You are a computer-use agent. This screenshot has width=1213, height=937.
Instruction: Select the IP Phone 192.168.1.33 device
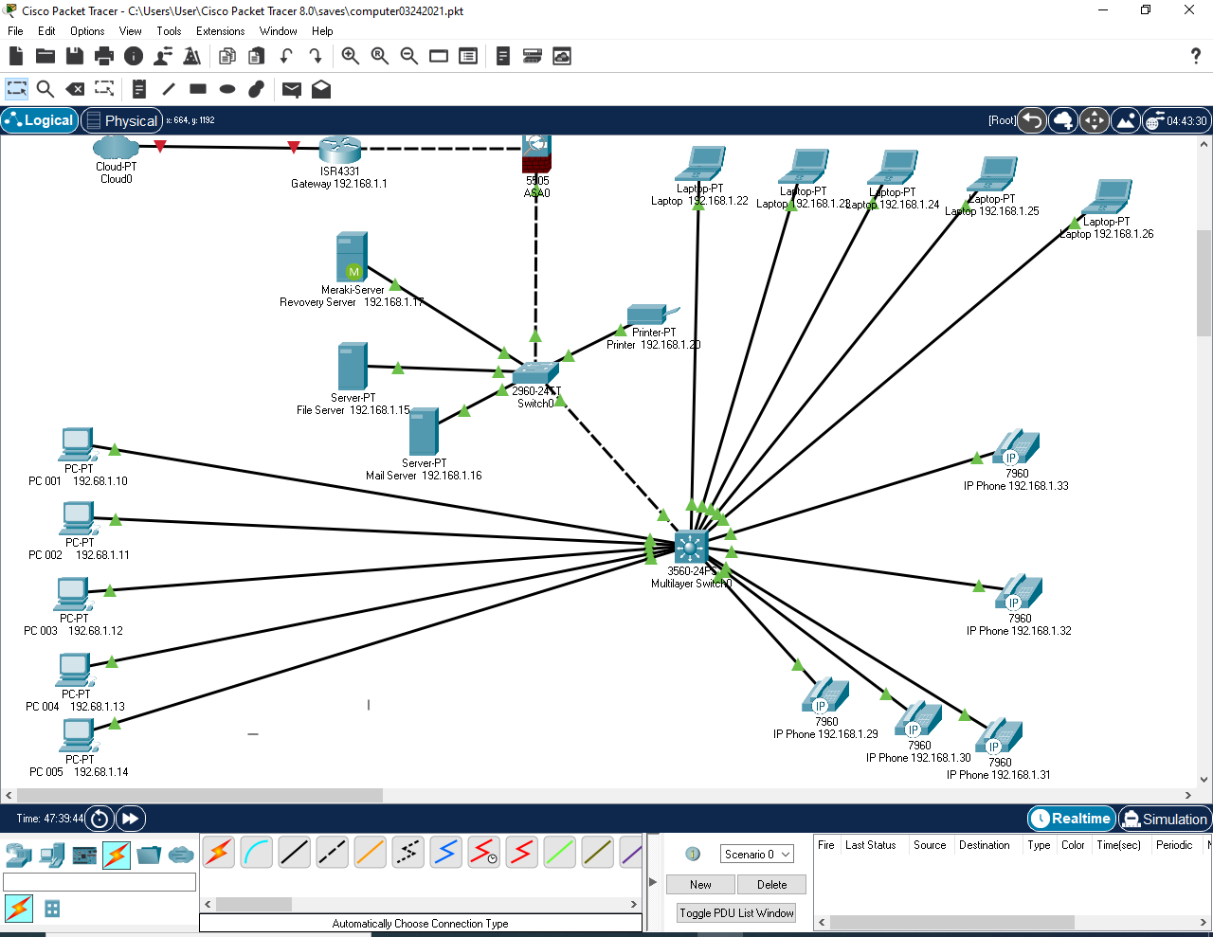point(1017,447)
